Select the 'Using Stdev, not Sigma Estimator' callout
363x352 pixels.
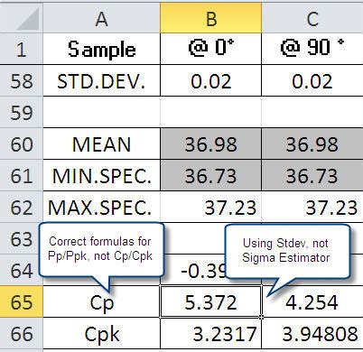287,252
